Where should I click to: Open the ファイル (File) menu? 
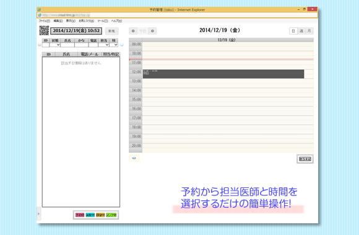click(x=44, y=21)
